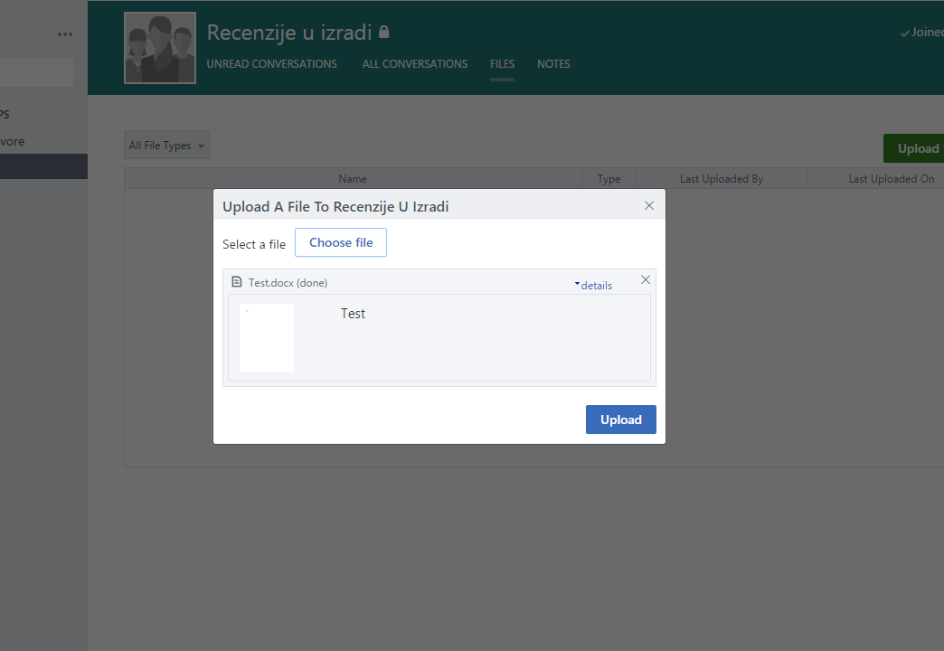Select the Files tab
This screenshot has width=944, height=651.
pos(502,64)
